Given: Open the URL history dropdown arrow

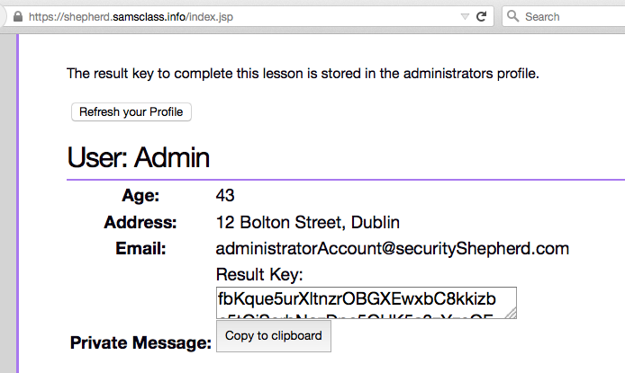Looking at the screenshot, I should pyautogui.click(x=465, y=16).
